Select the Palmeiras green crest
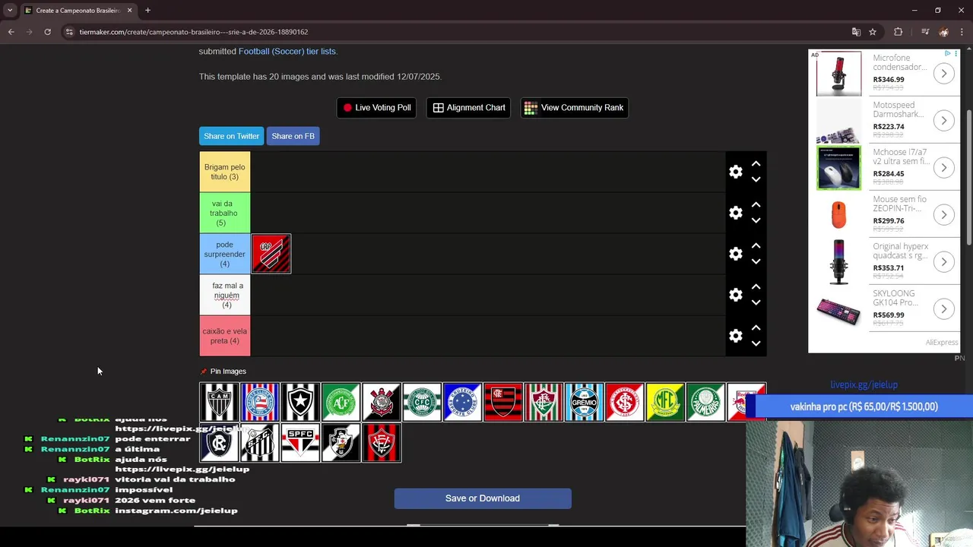The image size is (973, 547). pyautogui.click(x=705, y=402)
